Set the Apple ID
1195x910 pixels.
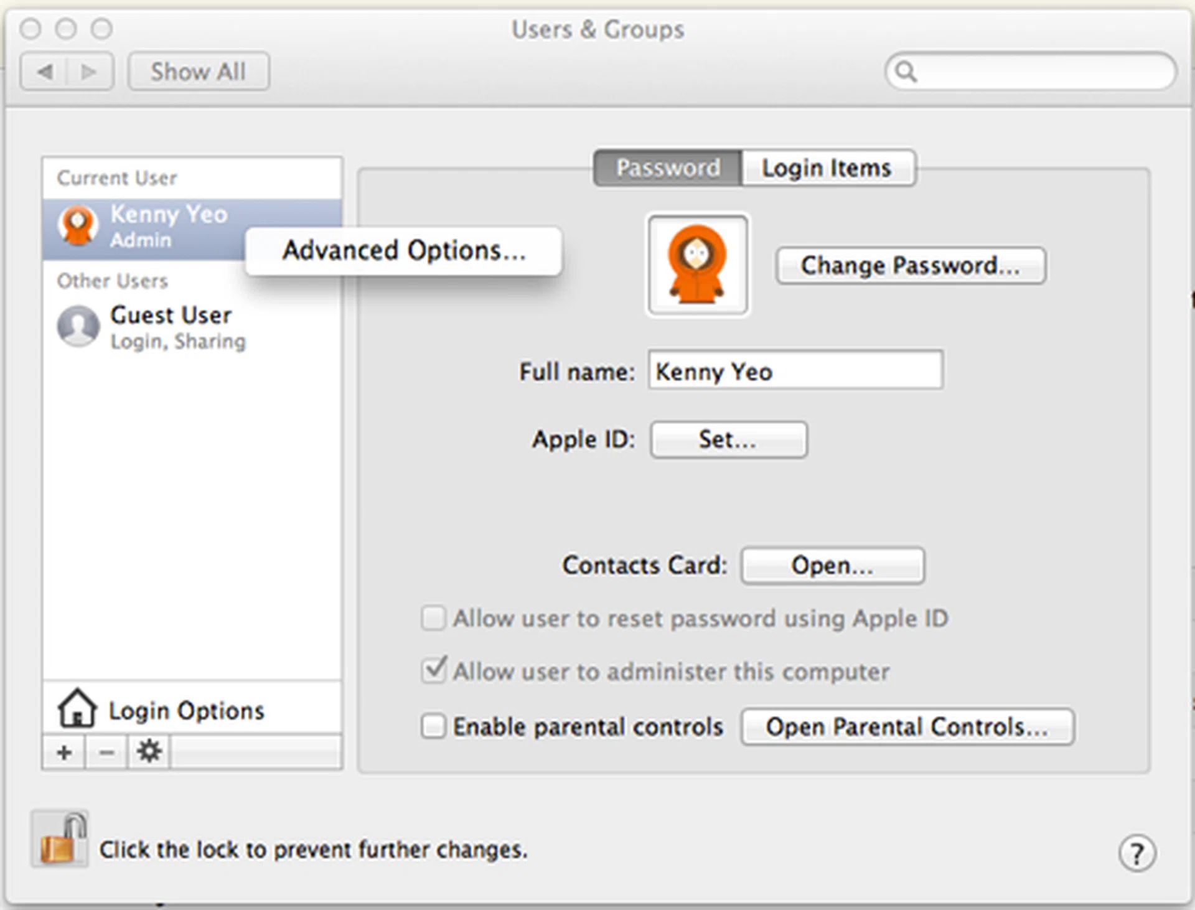point(729,439)
